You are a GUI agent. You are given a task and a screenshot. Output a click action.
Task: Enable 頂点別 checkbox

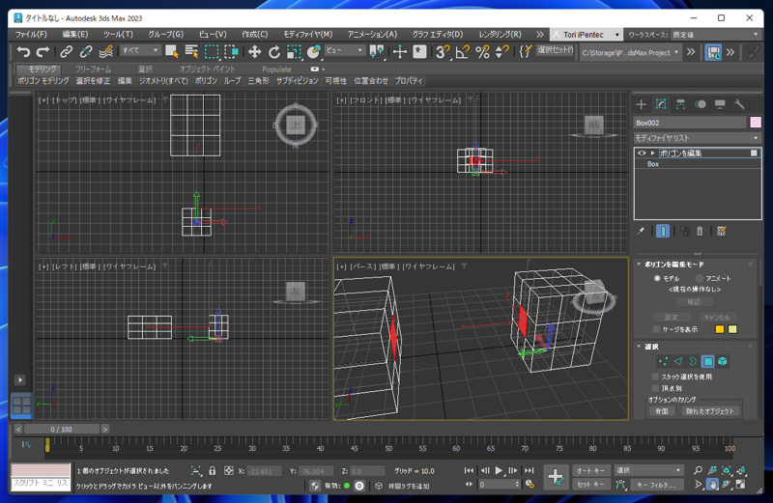655,388
